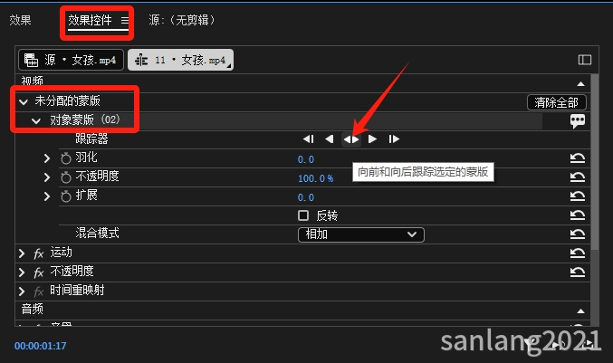This screenshot has width=613, height=363.
Task: Toggle the fx icon for 运动
Action: pos(38,254)
